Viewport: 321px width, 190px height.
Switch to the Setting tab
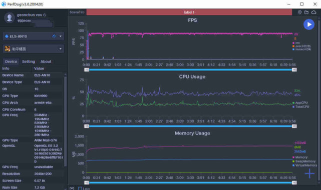(29, 61)
